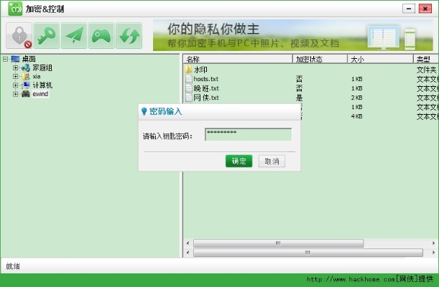
Task: Click the 水印 folder icon
Action: (x=189, y=70)
